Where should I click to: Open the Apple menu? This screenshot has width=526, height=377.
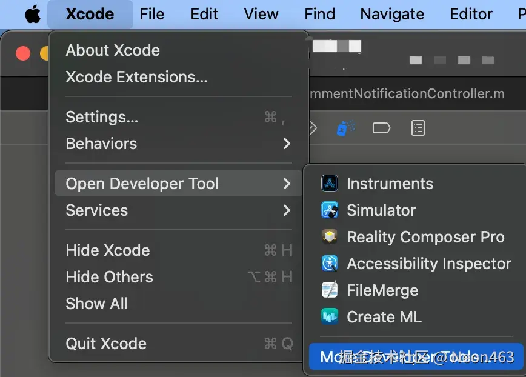(33, 15)
